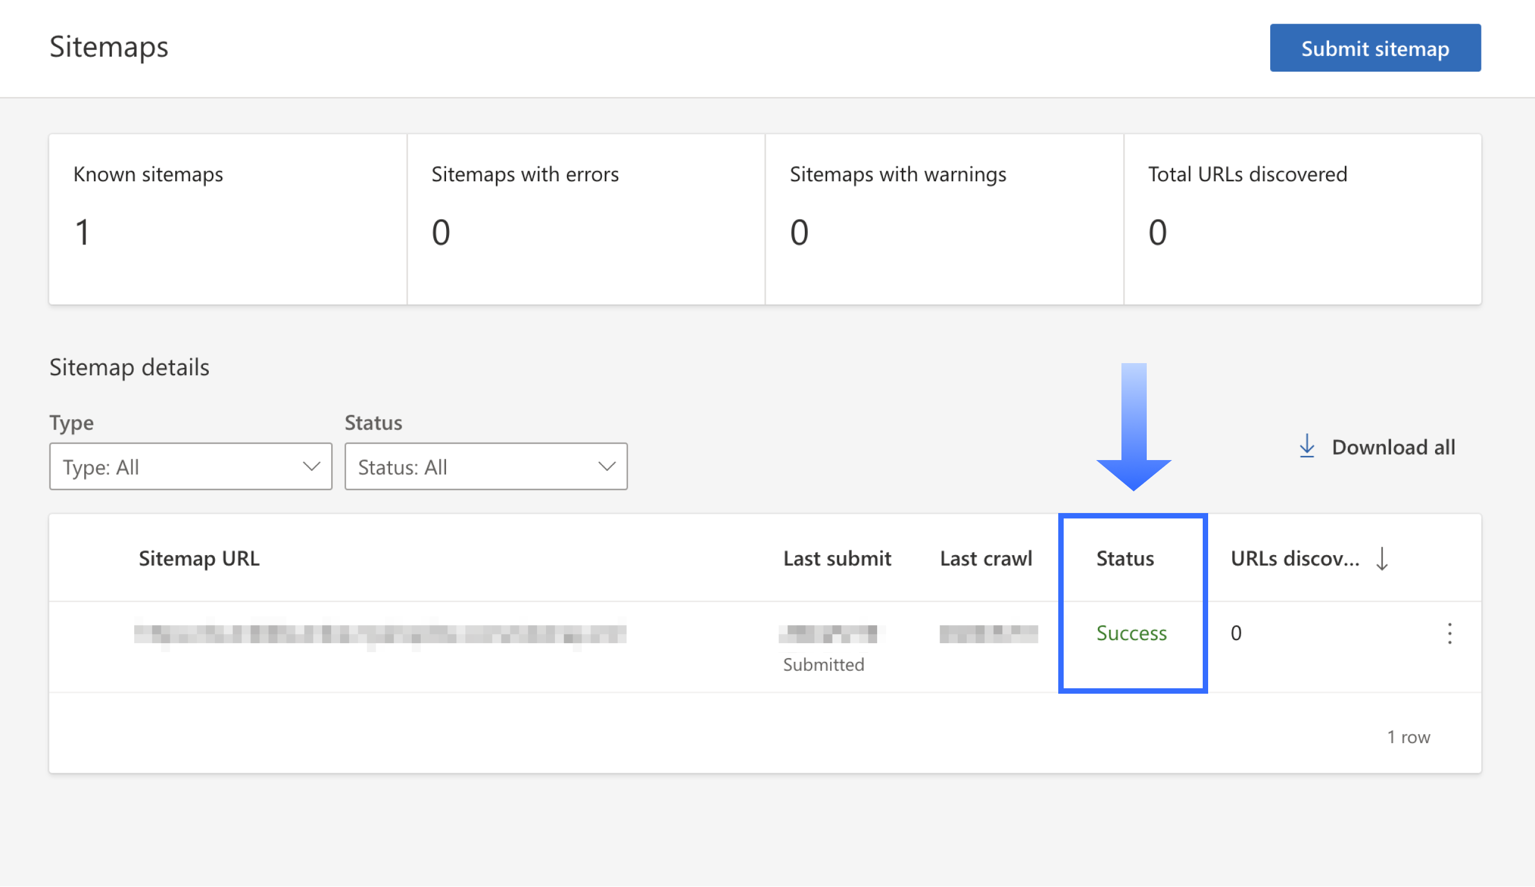The width and height of the screenshot is (1535, 887).
Task: Click the Status dropdown chevron arrow
Action: 606,467
